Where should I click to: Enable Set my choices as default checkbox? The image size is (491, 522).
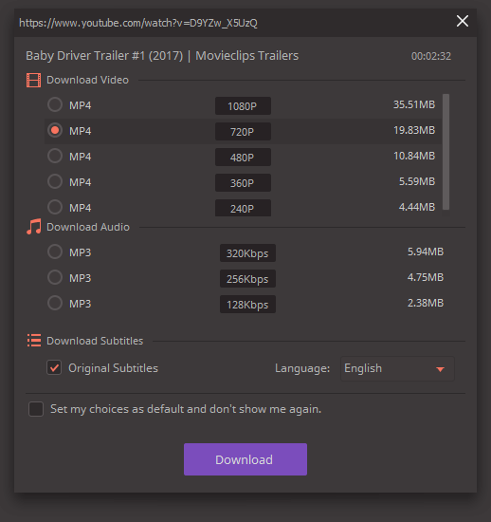[x=36, y=409]
